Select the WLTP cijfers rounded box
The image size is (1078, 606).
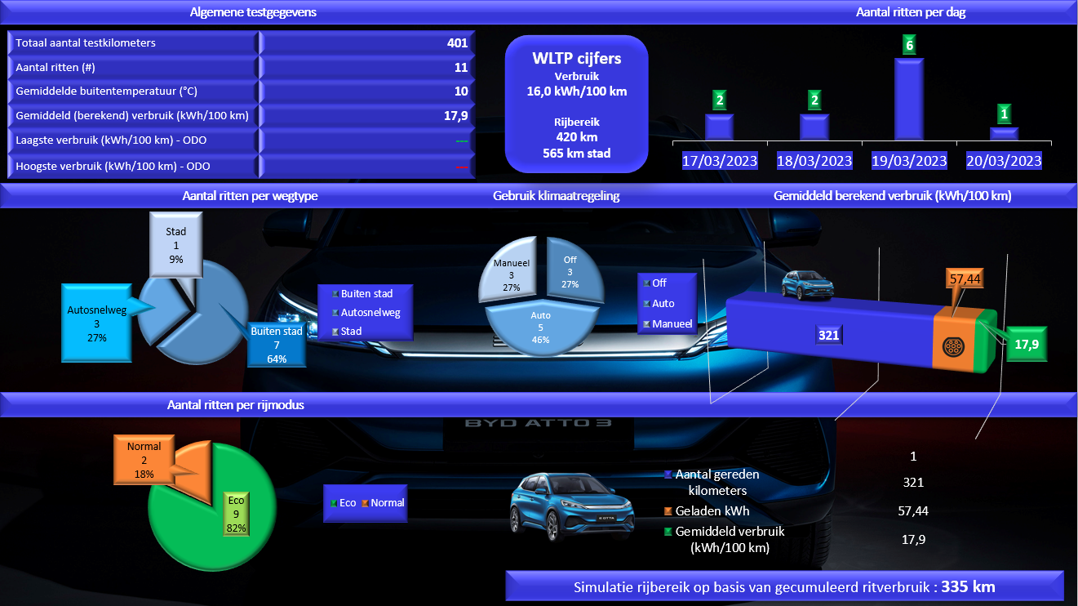tap(576, 104)
